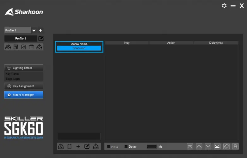247x158 pixels.
Task: Click the Action column header
Action: [171, 43]
